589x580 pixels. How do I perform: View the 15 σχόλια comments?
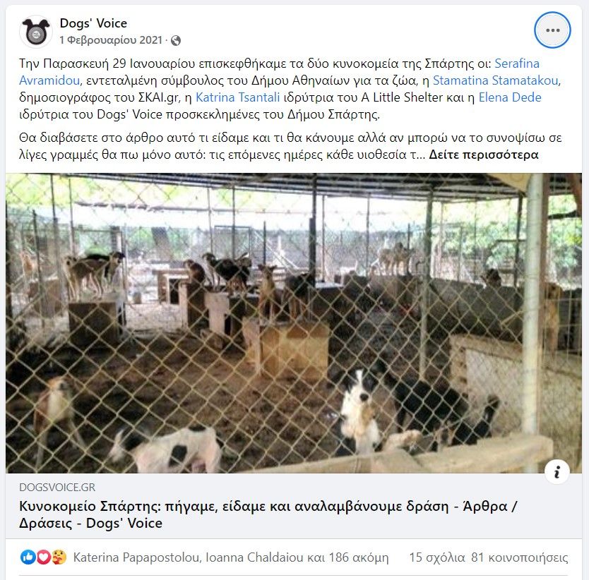[x=437, y=557]
